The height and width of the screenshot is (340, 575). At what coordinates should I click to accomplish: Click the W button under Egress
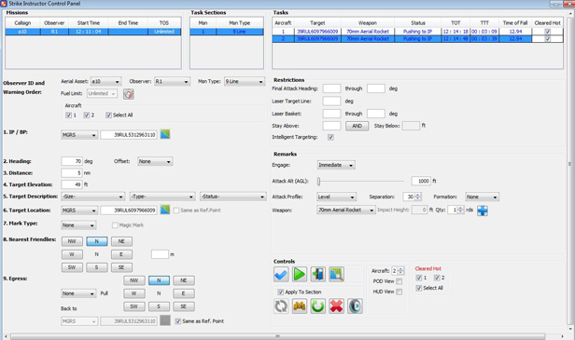pos(133,293)
